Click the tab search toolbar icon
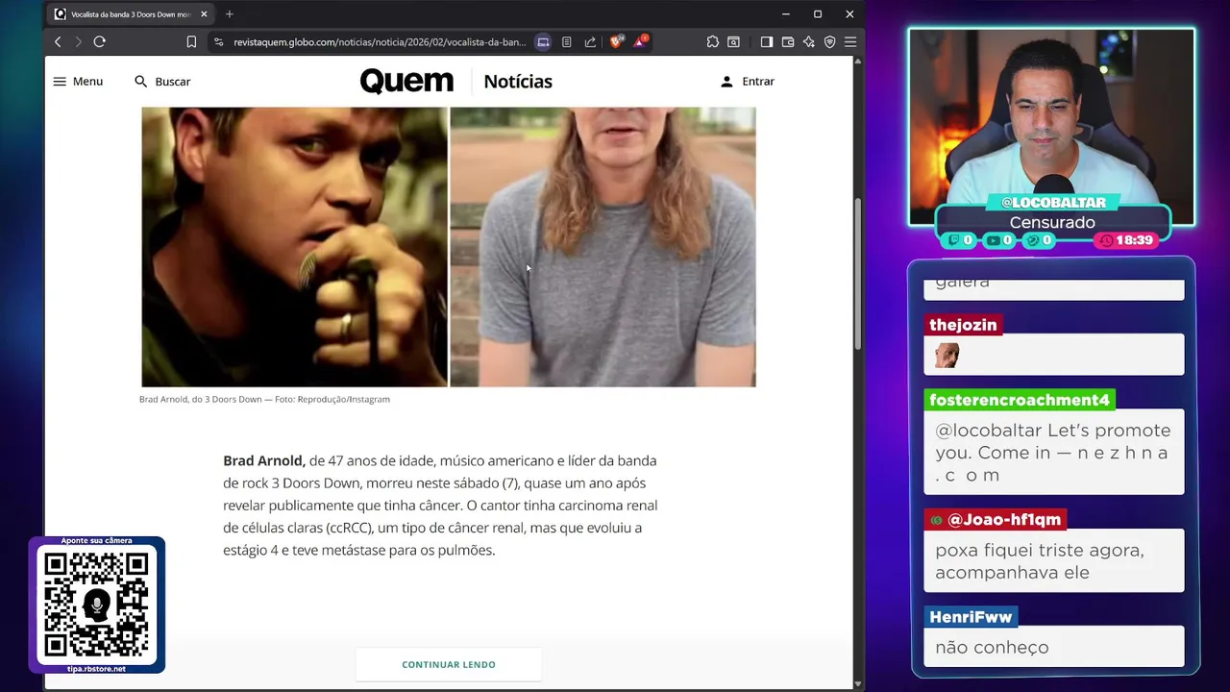1230x692 pixels. tap(733, 42)
